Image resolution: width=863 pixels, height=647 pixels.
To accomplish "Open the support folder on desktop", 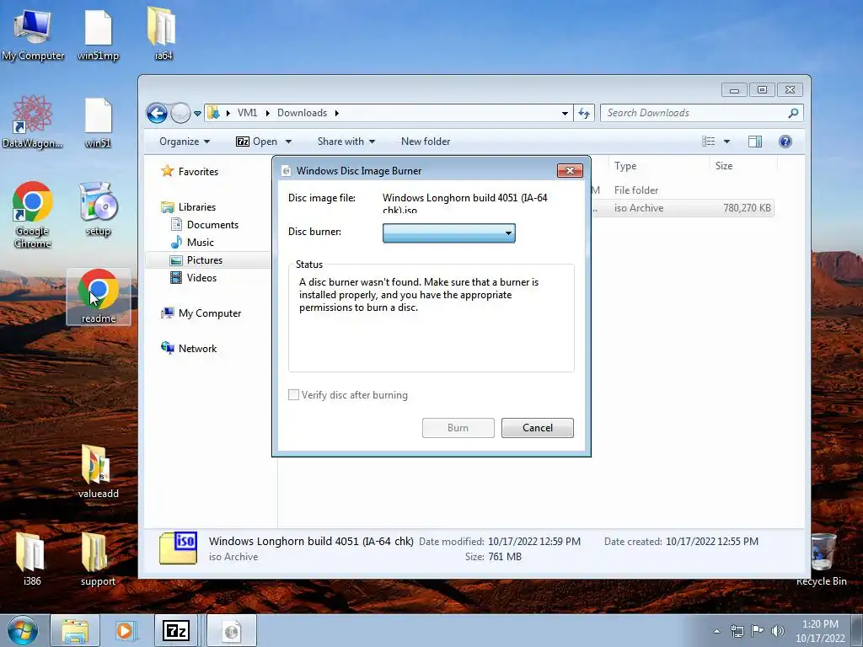I will coord(98,558).
